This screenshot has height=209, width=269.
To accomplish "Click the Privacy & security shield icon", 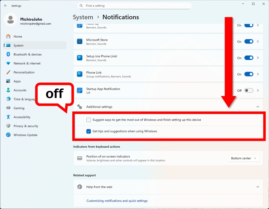I will [x=8, y=126].
